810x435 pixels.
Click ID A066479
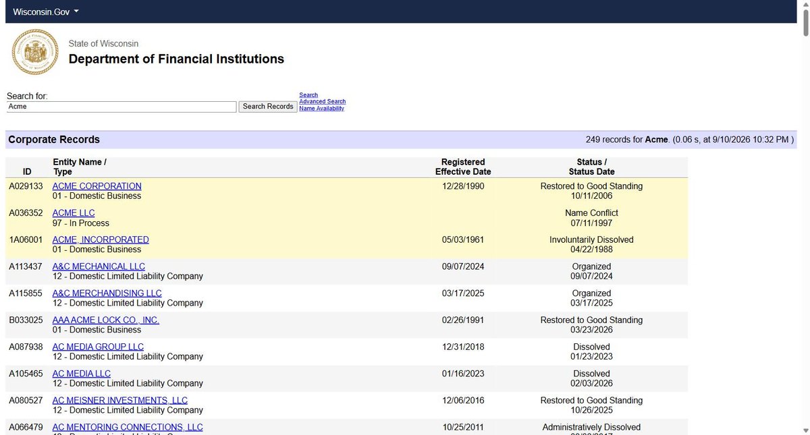pyautogui.click(x=26, y=427)
